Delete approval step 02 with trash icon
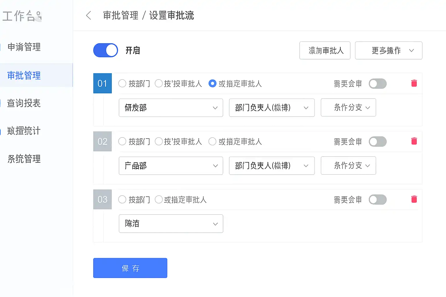 (x=414, y=141)
